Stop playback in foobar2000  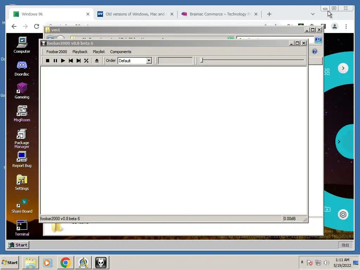(x=47, y=60)
